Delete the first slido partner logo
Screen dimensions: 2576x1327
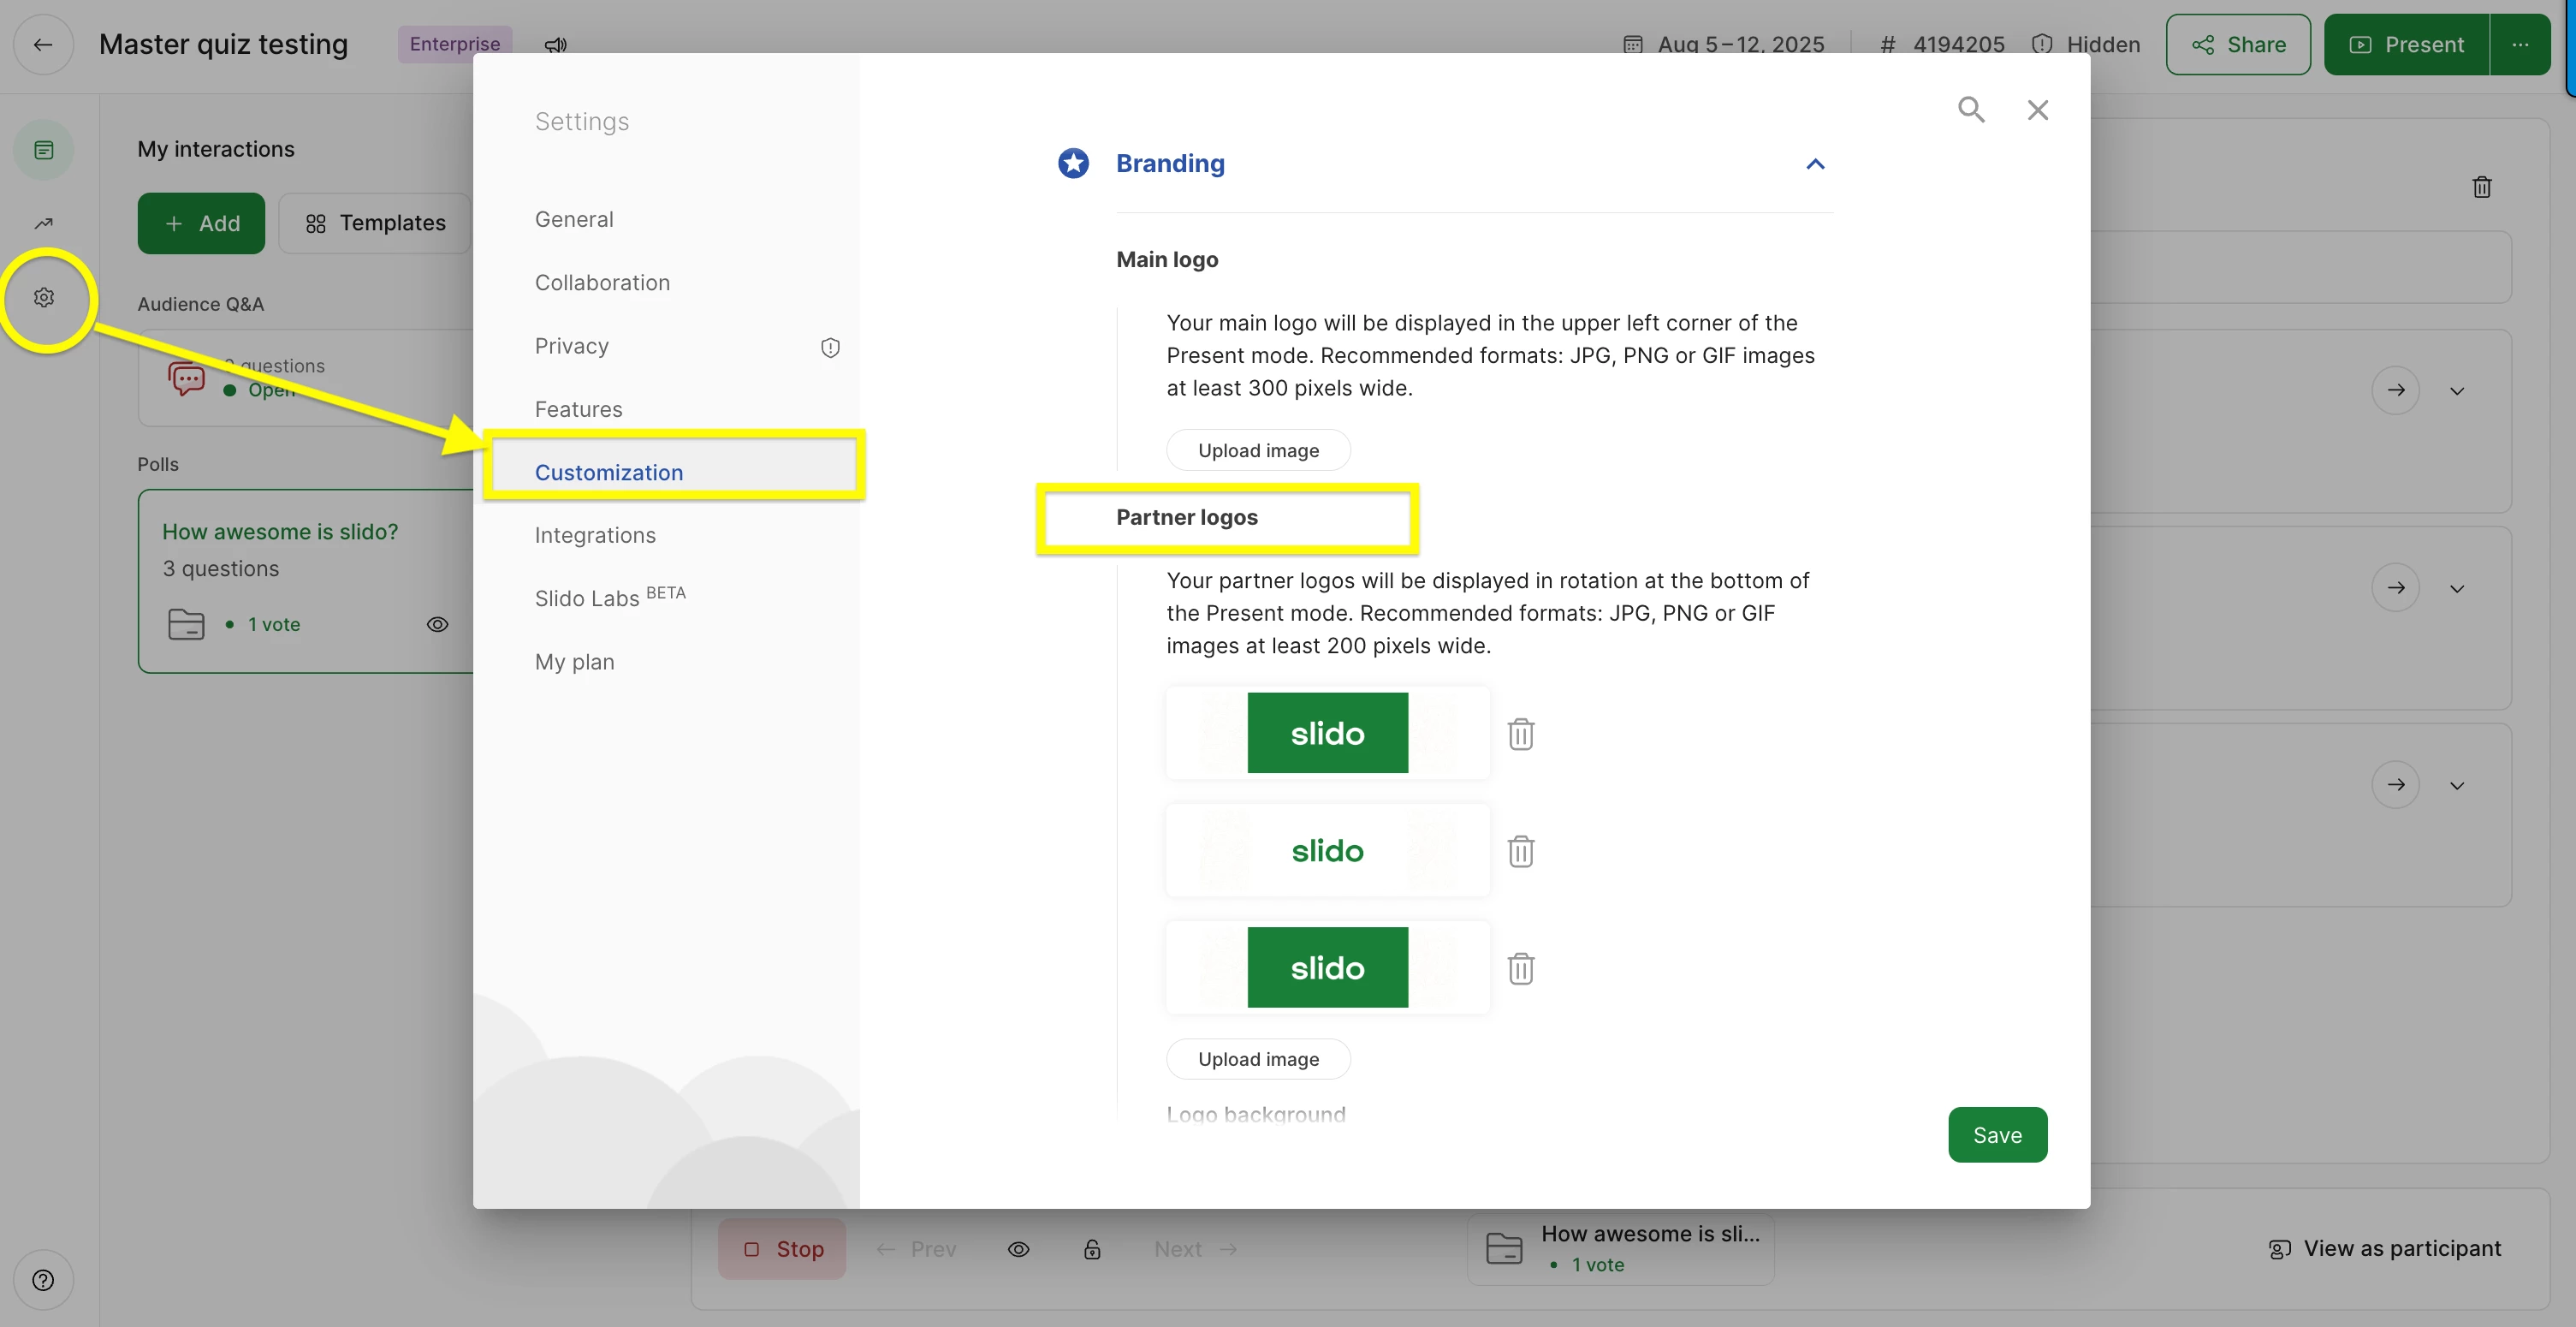point(1521,734)
